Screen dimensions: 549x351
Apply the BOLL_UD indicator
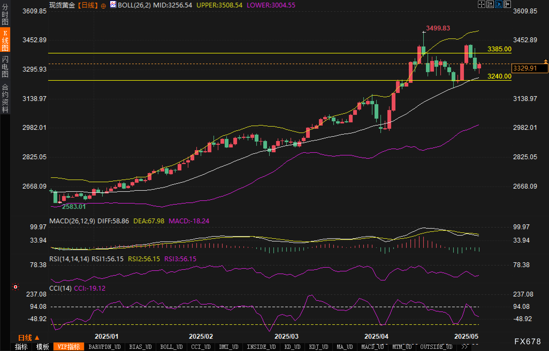(171, 347)
